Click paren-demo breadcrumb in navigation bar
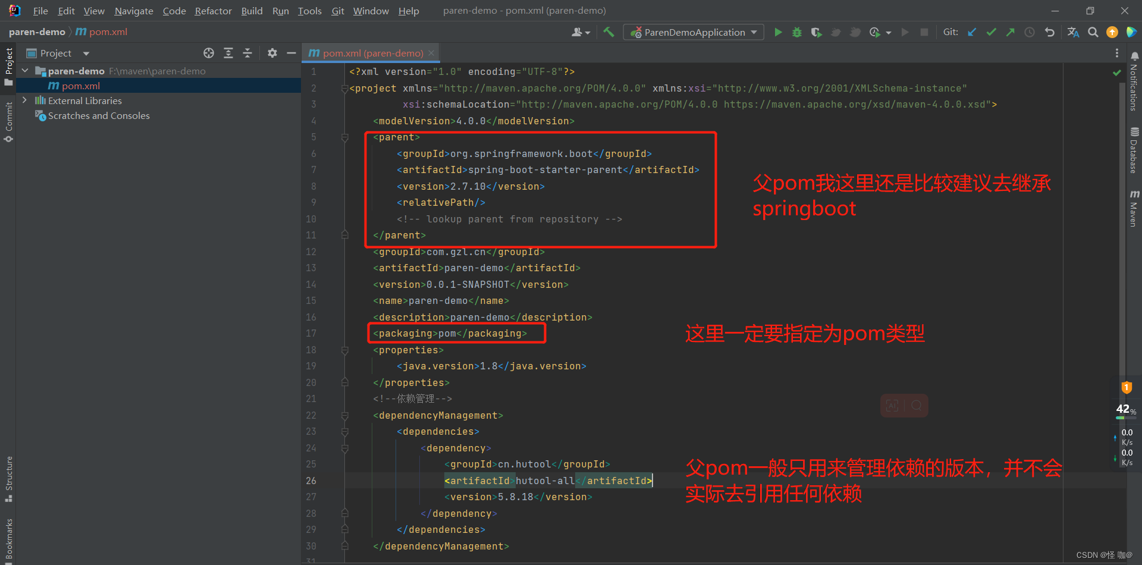The image size is (1142, 565). 37,32
